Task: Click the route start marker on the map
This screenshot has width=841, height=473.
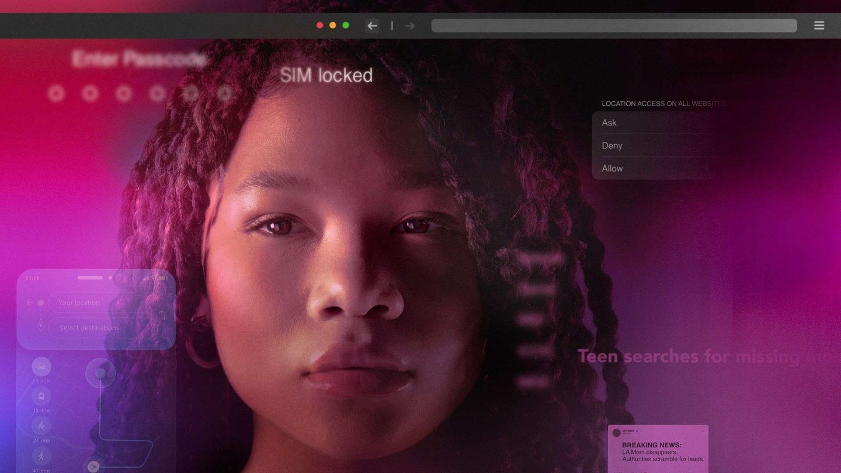Action: [x=100, y=373]
